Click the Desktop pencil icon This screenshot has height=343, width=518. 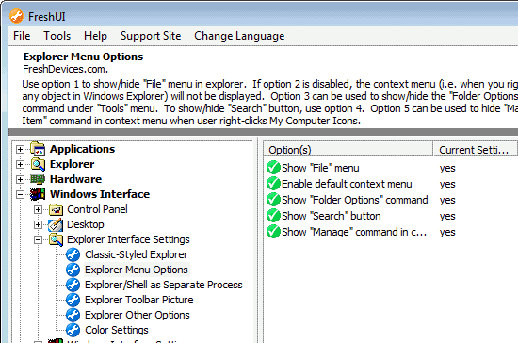pos(56,224)
